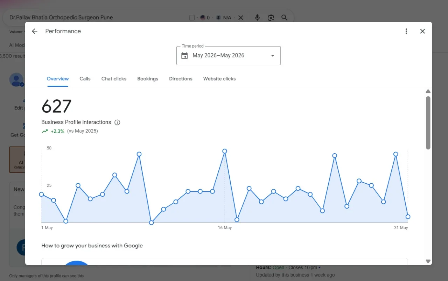View the Directions tab
Screen dimensions: 448x281
pyautogui.click(x=181, y=79)
